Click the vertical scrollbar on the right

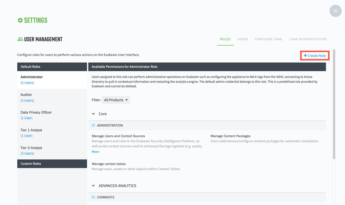coord(334,104)
